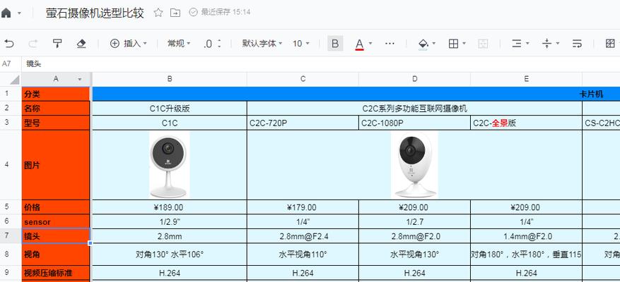The width and height of the screenshot is (620, 282).
Task: Open the 默认字体 font dropdown
Action: coord(262,44)
